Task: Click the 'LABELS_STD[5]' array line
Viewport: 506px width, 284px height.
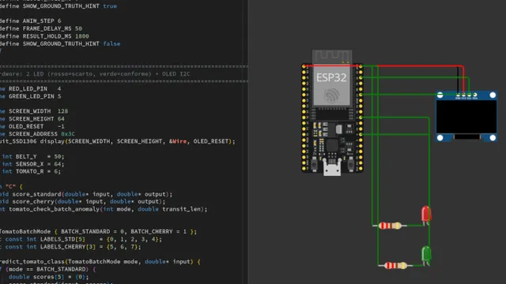Action: (81, 239)
